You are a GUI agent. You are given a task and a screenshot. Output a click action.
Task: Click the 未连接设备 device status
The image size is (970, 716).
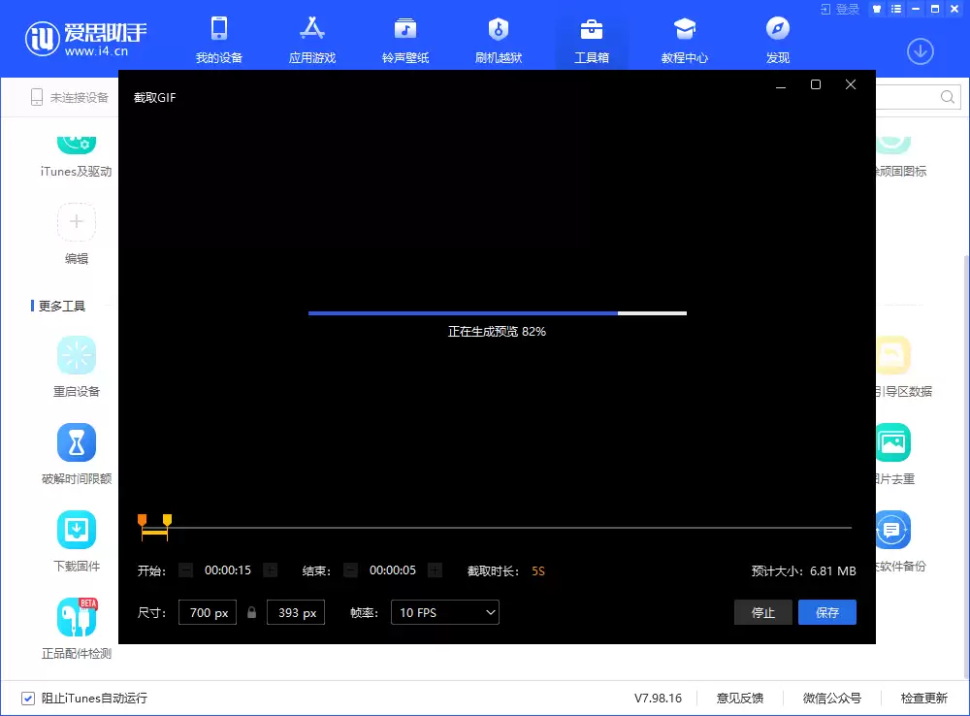[x=70, y=97]
